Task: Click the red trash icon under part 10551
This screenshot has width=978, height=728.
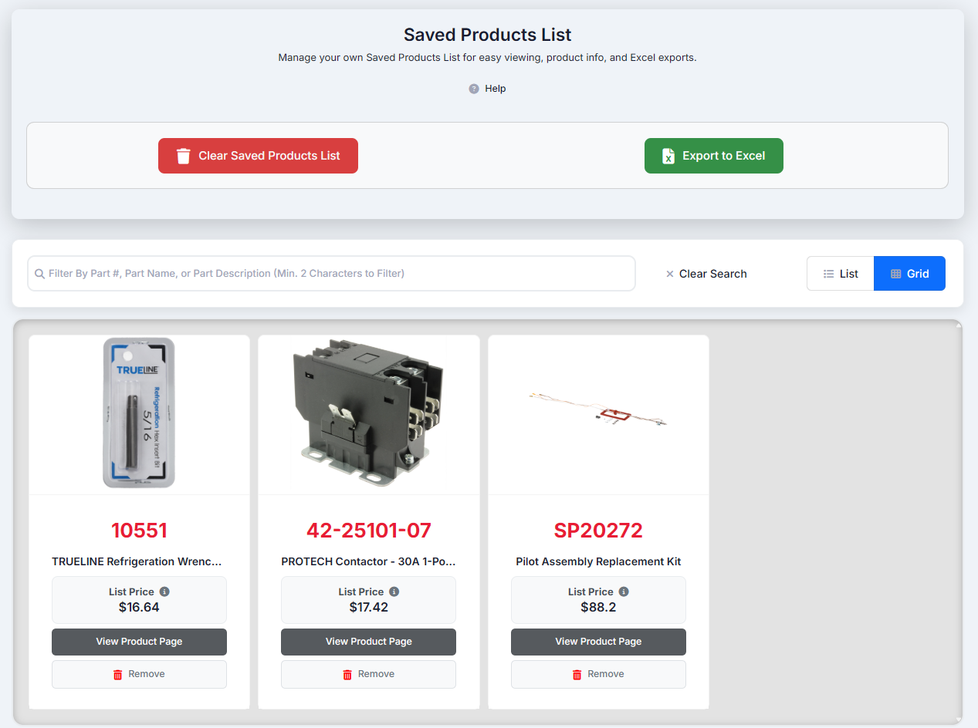Action: coord(118,675)
